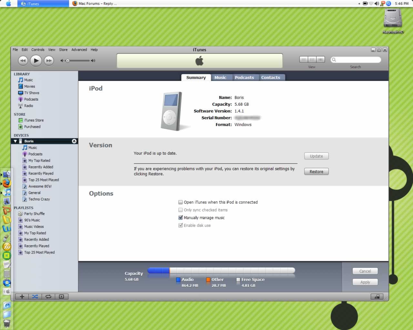Open the Edit menu
413x330 pixels.
point(25,50)
